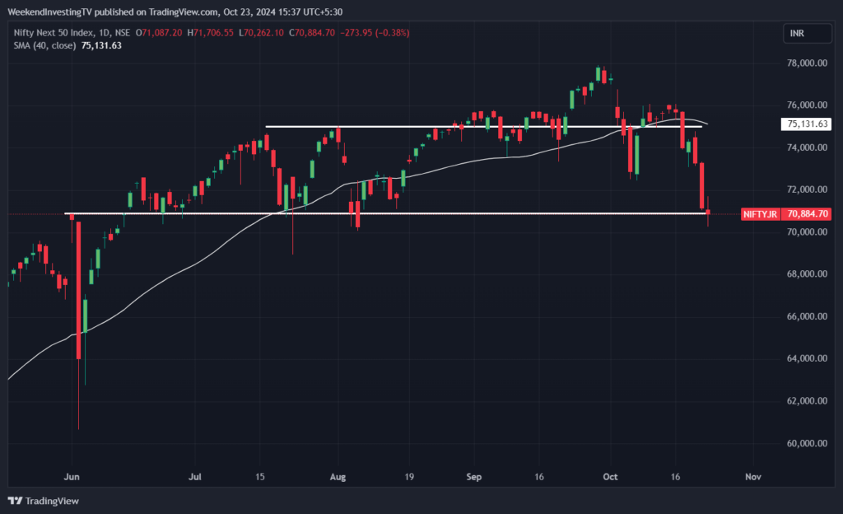Click the white 75,131.63 label on the price axis
This screenshot has height=514, width=843.
point(807,124)
